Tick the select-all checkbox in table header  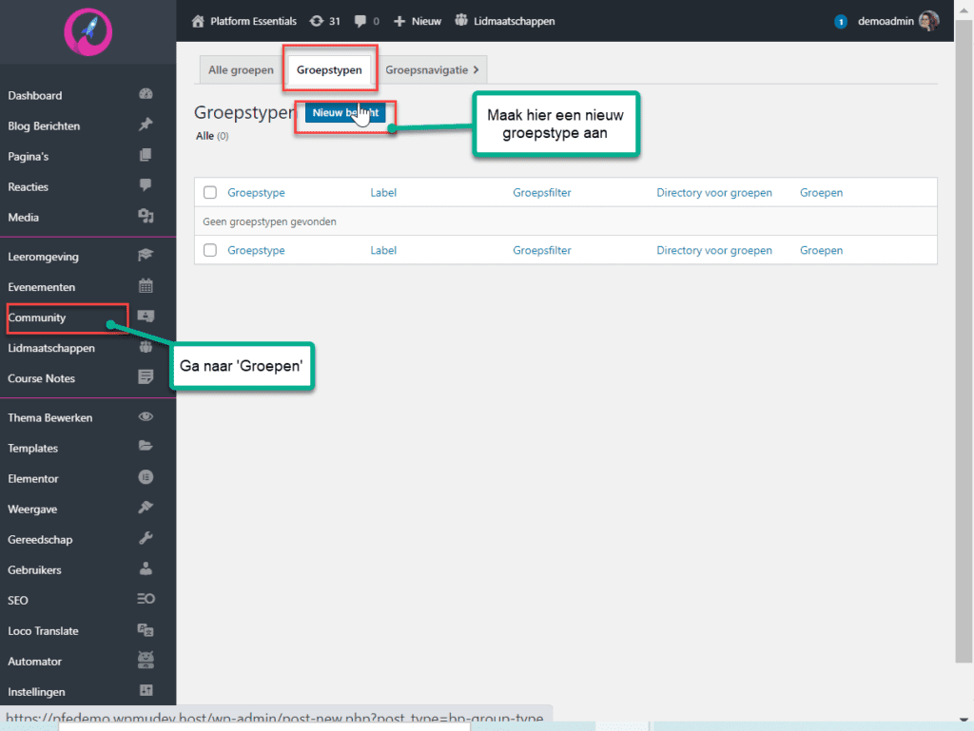pos(210,192)
